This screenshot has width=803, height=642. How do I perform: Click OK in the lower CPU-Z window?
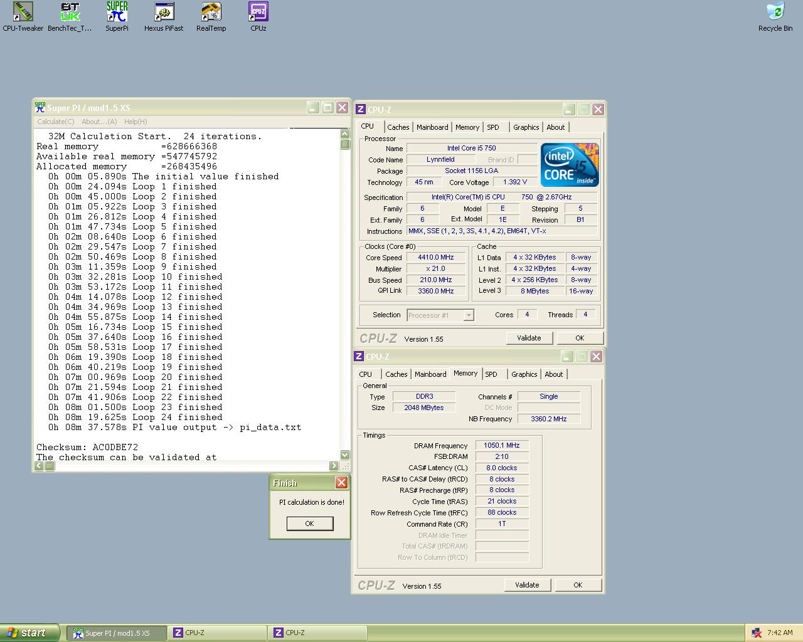click(578, 585)
